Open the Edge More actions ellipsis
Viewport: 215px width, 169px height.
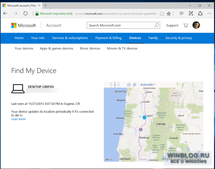pyautogui.click(x=209, y=14)
